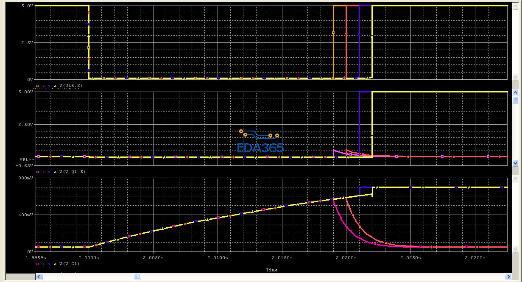Click the 2.0150s x-axis label
This screenshot has width=522, height=282.
click(282, 257)
